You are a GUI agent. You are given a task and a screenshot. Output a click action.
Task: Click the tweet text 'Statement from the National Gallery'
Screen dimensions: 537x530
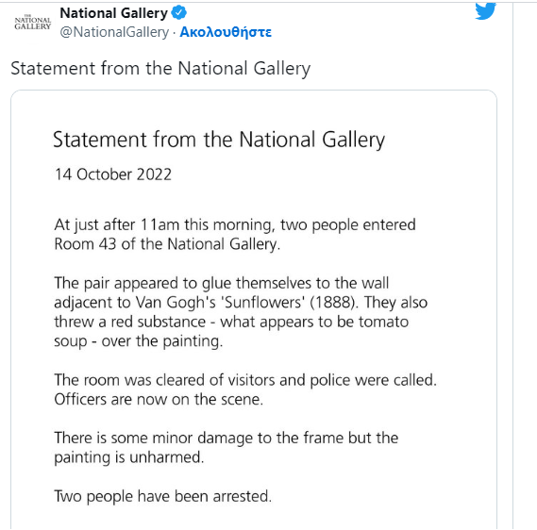tap(160, 69)
